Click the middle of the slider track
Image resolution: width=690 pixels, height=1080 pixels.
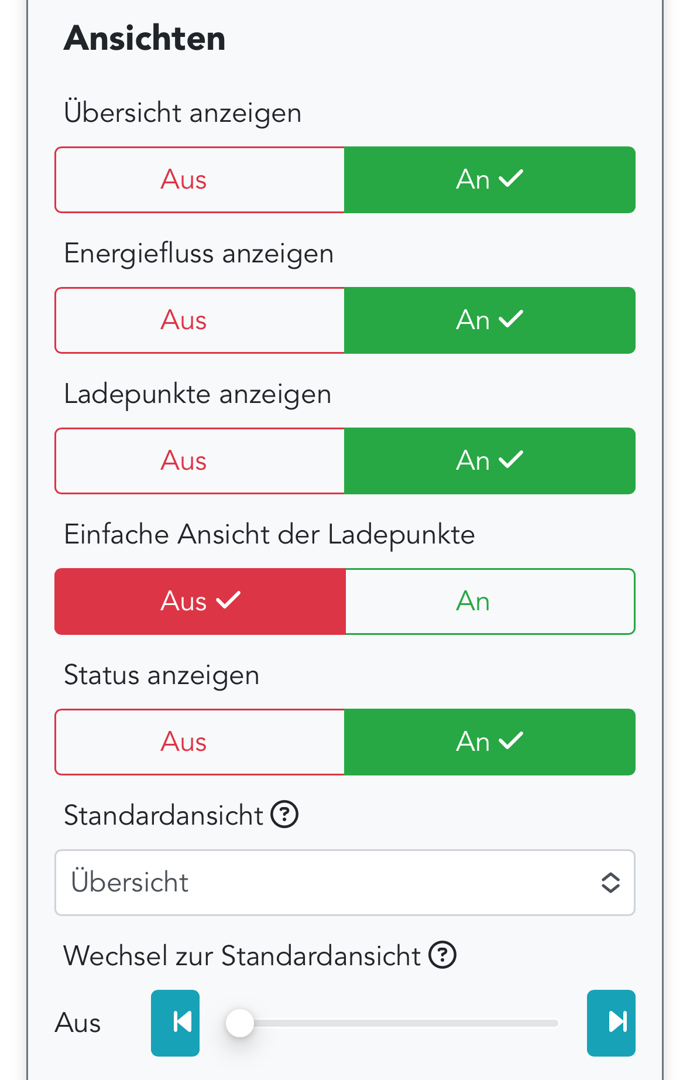tap(393, 1023)
